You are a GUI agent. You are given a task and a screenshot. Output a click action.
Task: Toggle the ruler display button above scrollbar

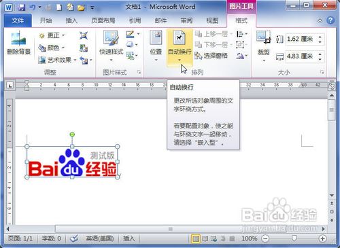(x=332, y=86)
